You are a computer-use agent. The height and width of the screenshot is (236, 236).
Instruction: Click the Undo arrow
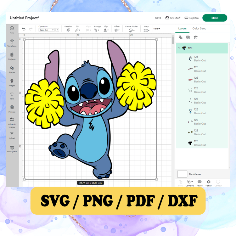coord(24,29)
